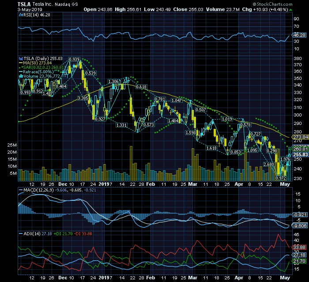This screenshot has height=282, width=309.
Task: Click the 'RSI(14) 46.28' legend label
Action: pyautogui.click(x=37, y=15)
